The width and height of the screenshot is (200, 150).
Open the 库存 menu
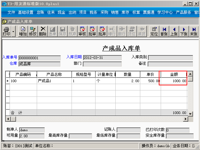coord(125,12)
